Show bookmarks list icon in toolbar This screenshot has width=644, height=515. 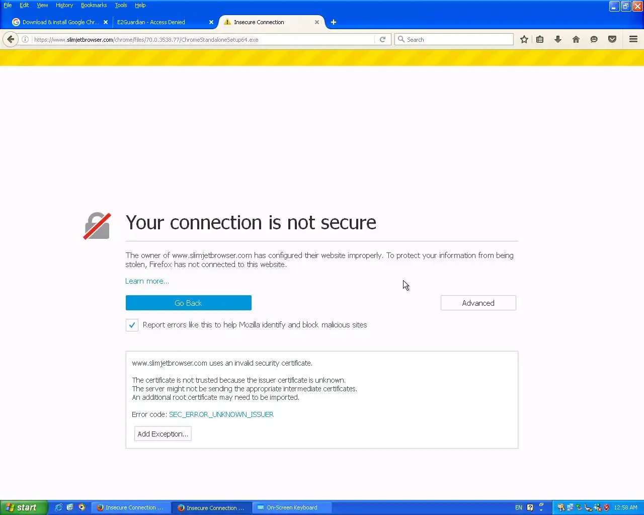click(540, 39)
